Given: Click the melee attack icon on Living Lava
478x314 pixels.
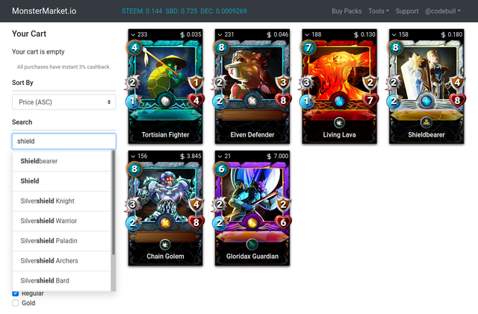Looking at the screenshot, I should pos(306,82).
